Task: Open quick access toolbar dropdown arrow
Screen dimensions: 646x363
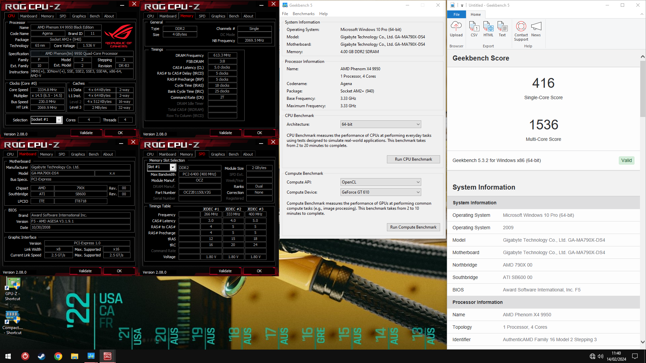Action: click(462, 5)
